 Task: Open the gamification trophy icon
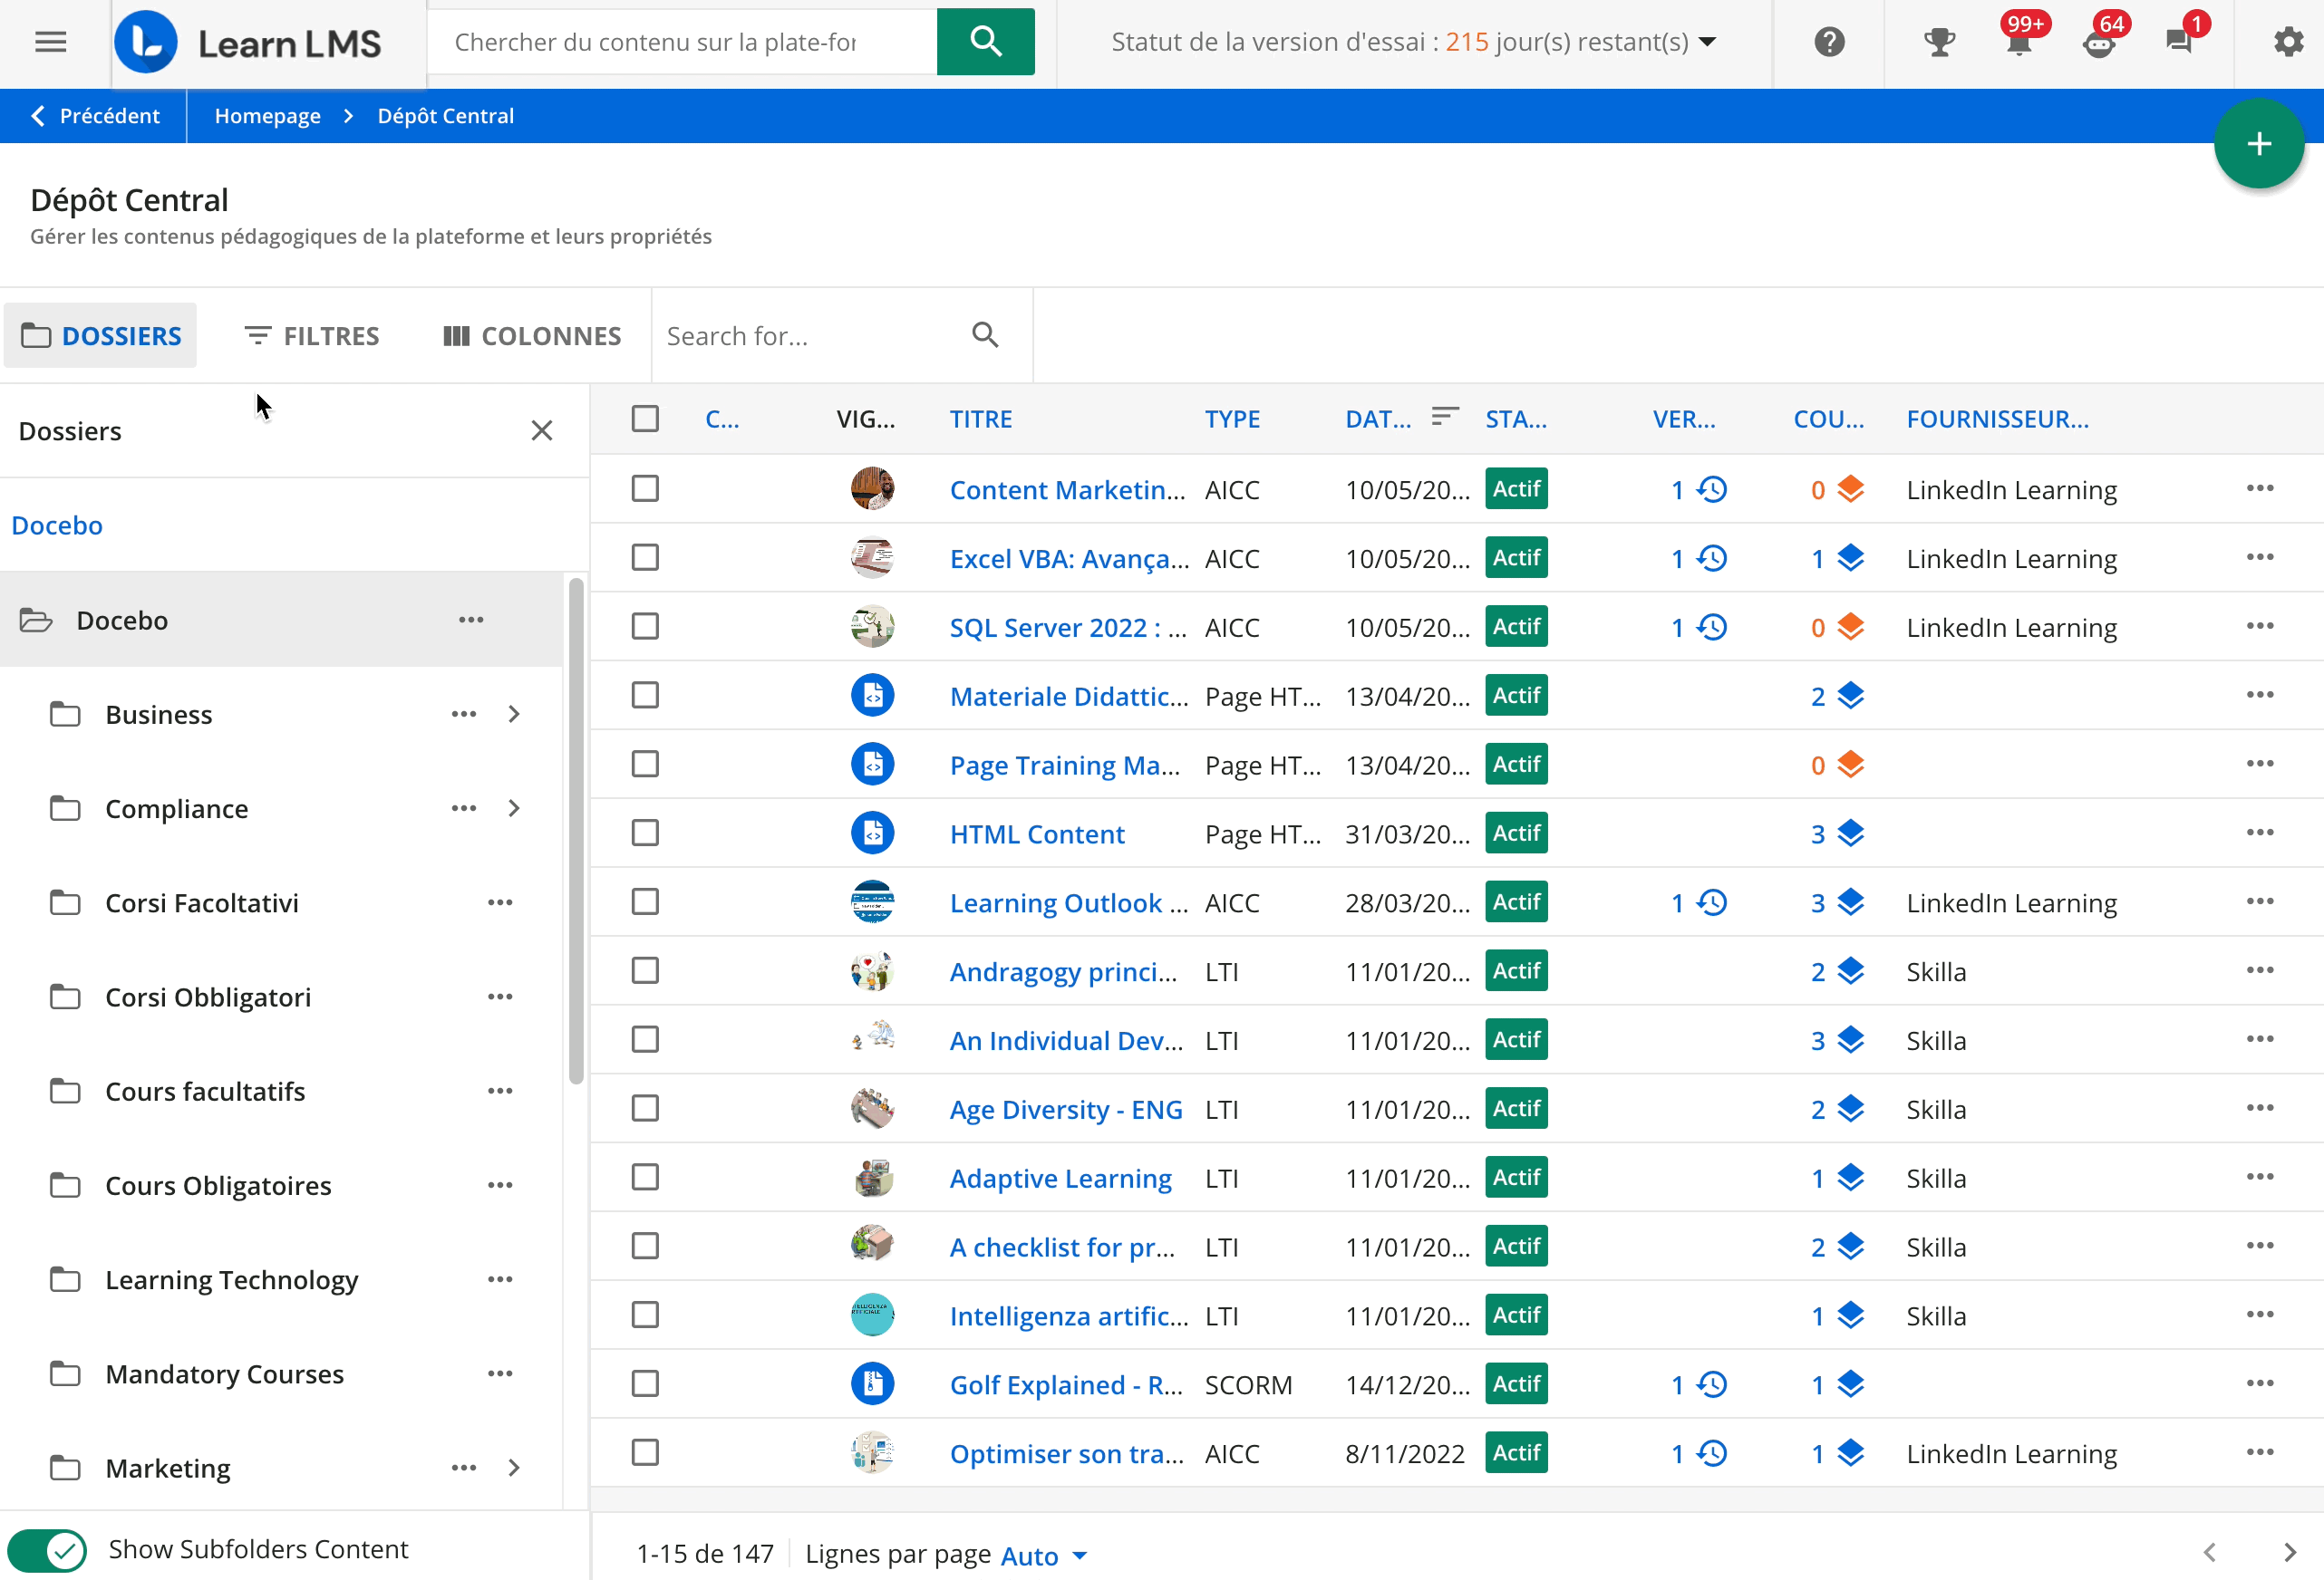(x=1939, y=42)
